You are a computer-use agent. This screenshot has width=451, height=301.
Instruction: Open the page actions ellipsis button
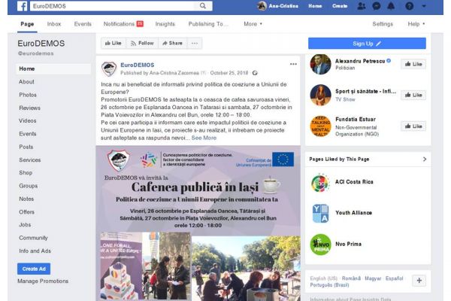click(195, 43)
